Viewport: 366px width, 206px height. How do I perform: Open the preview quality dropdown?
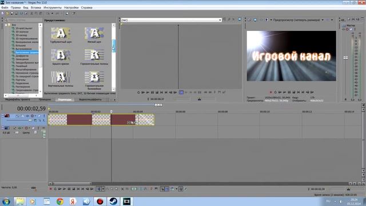[x=323, y=20]
